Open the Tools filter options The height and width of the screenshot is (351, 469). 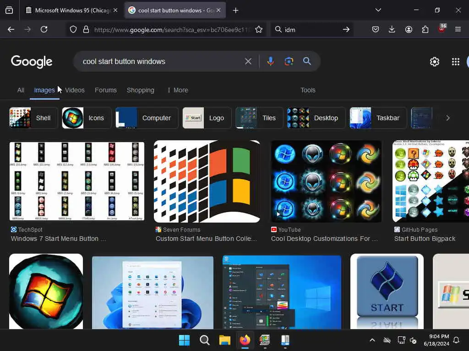308,90
